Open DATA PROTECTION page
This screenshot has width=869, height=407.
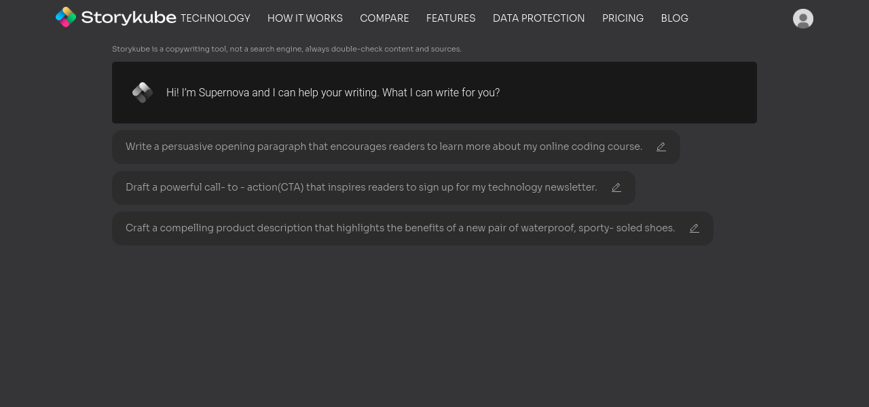[x=538, y=18]
